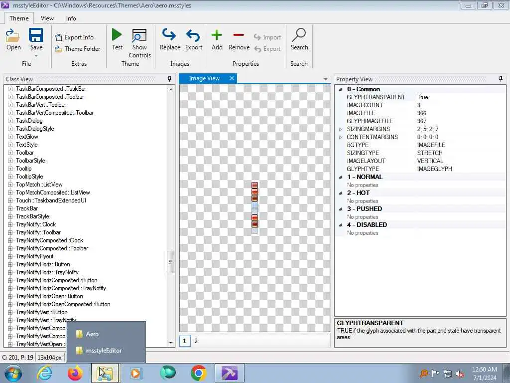Pin toggle the Class View panel
510x383 pixels.
pos(169,79)
